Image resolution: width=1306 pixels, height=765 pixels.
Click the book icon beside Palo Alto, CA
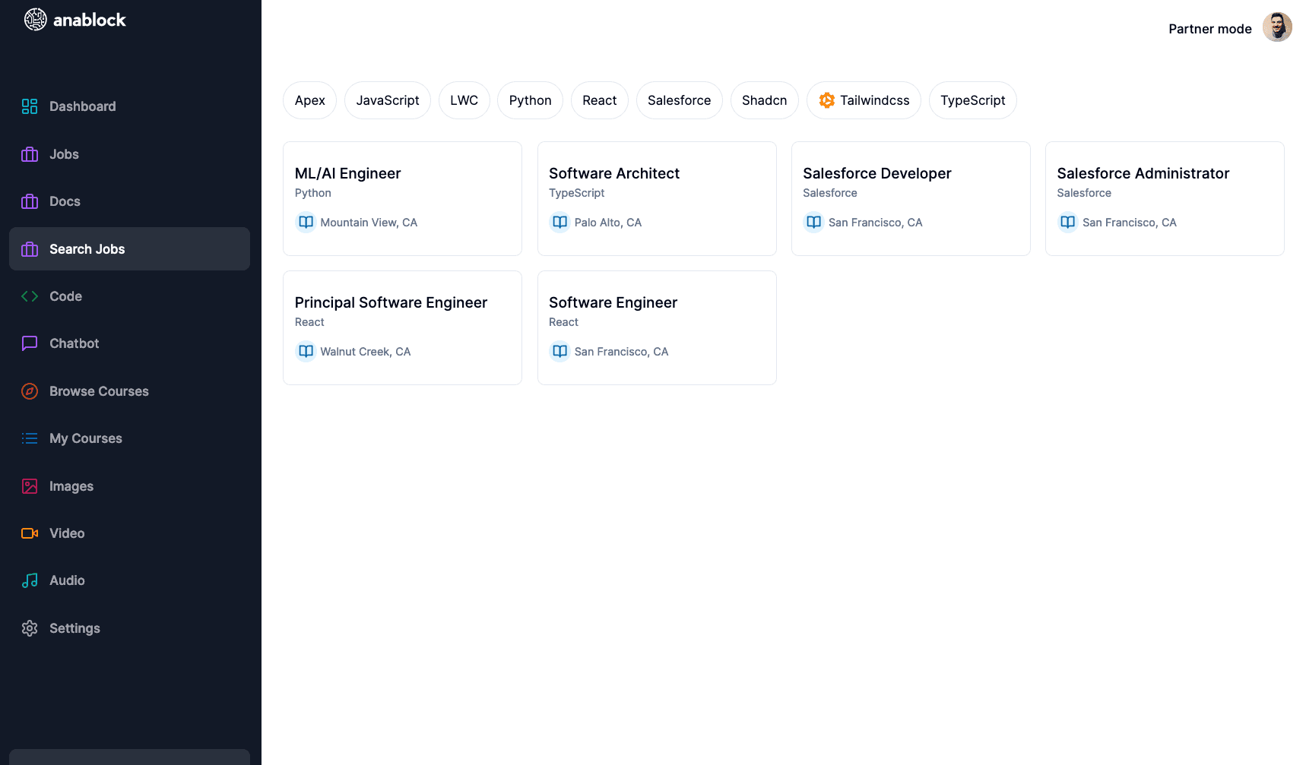(559, 223)
